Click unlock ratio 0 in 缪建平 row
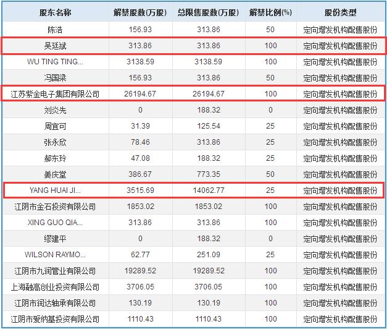 (x=270, y=239)
